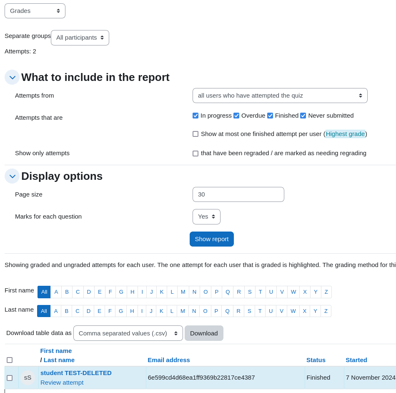The image size is (396, 393).
Task: Open the student TEST-DELETED profile link
Action: coord(76,373)
